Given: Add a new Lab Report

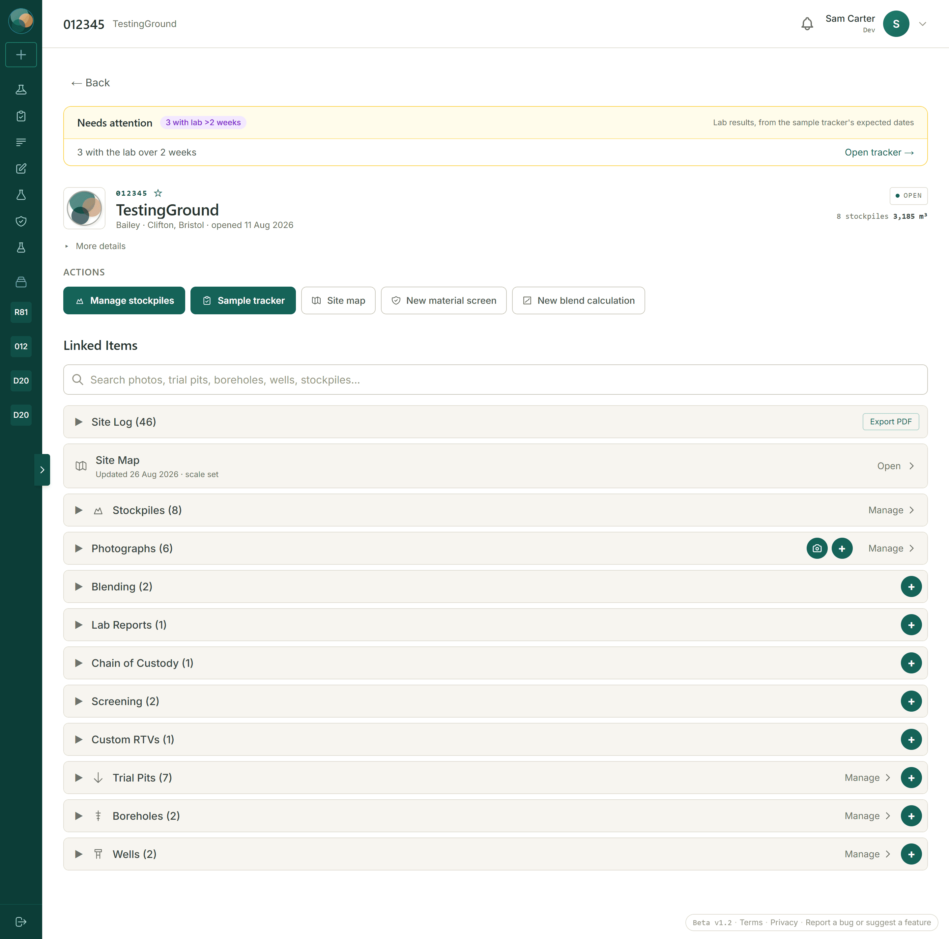Looking at the screenshot, I should (x=911, y=625).
